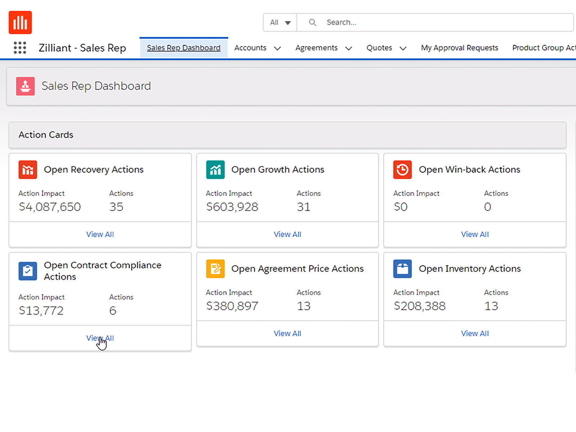The height and width of the screenshot is (432, 576).
Task: Click the Open Inventory Actions blue icon
Action: pos(402,269)
